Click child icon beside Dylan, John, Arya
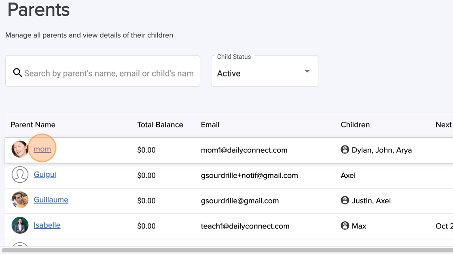The image size is (453, 254). pyautogui.click(x=345, y=150)
